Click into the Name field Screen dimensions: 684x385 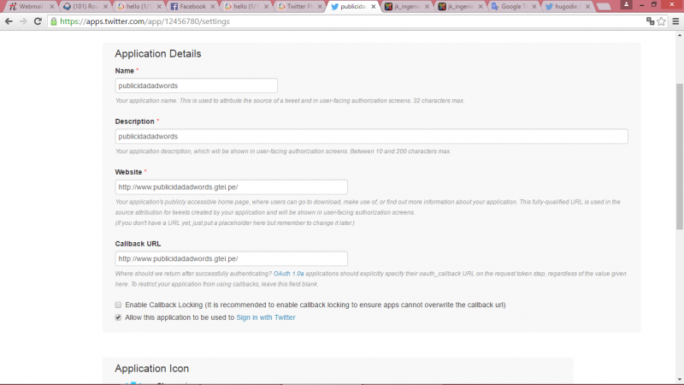[x=197, y=86]
